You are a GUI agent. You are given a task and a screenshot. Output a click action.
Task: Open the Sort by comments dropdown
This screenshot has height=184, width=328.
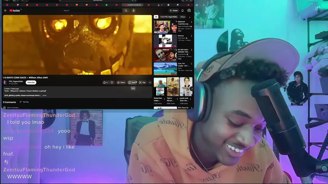24,102
